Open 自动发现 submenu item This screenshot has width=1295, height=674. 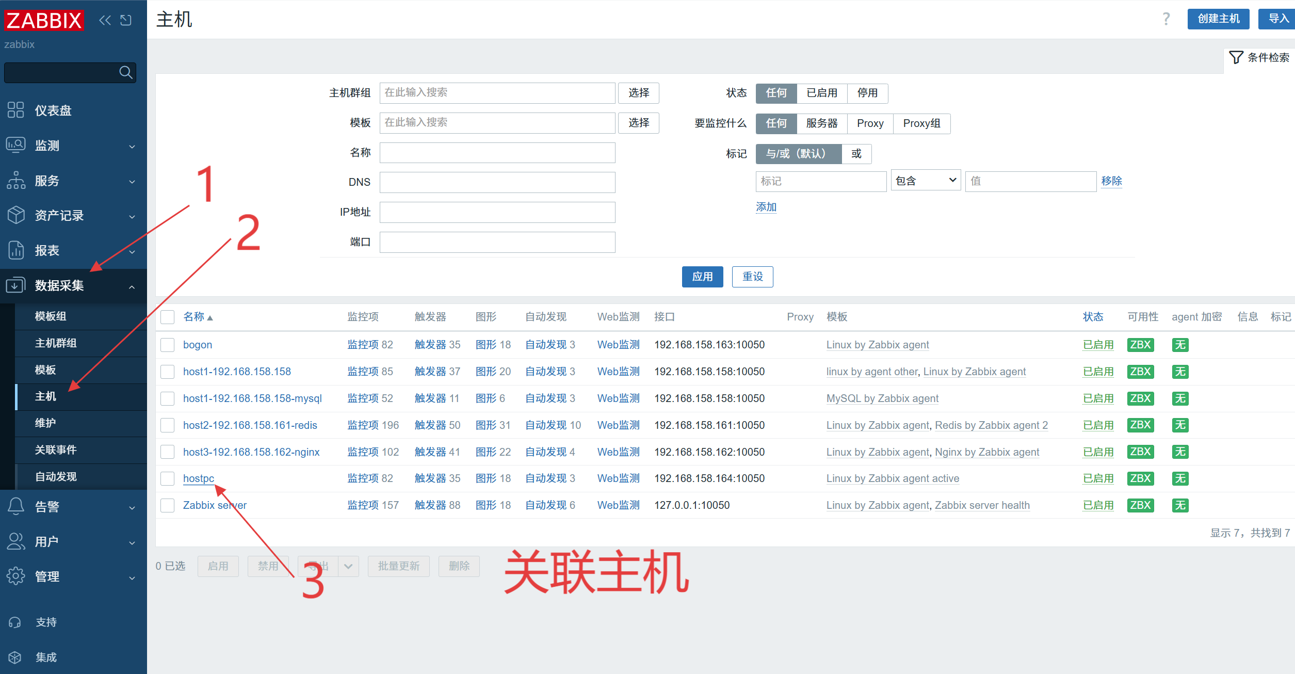click(81, 477)
